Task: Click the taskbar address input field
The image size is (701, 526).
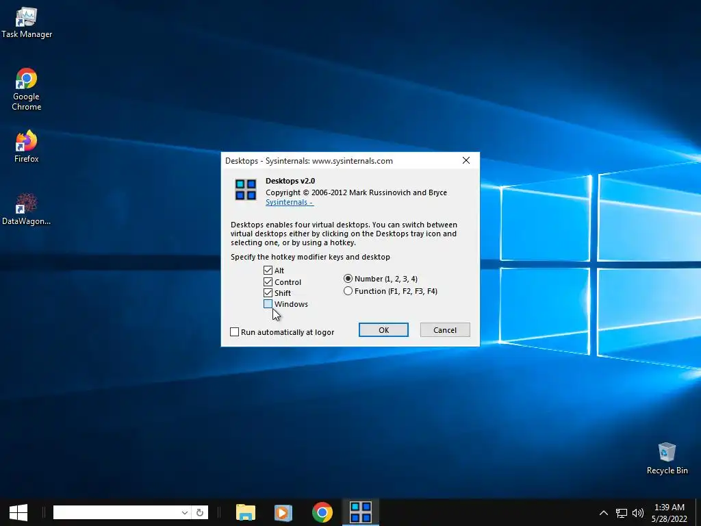Action: (x=116, y=512)
